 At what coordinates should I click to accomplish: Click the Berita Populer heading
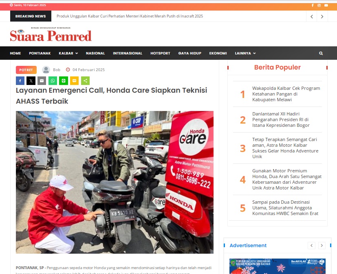pyautogui.click(x=277, y=67)
